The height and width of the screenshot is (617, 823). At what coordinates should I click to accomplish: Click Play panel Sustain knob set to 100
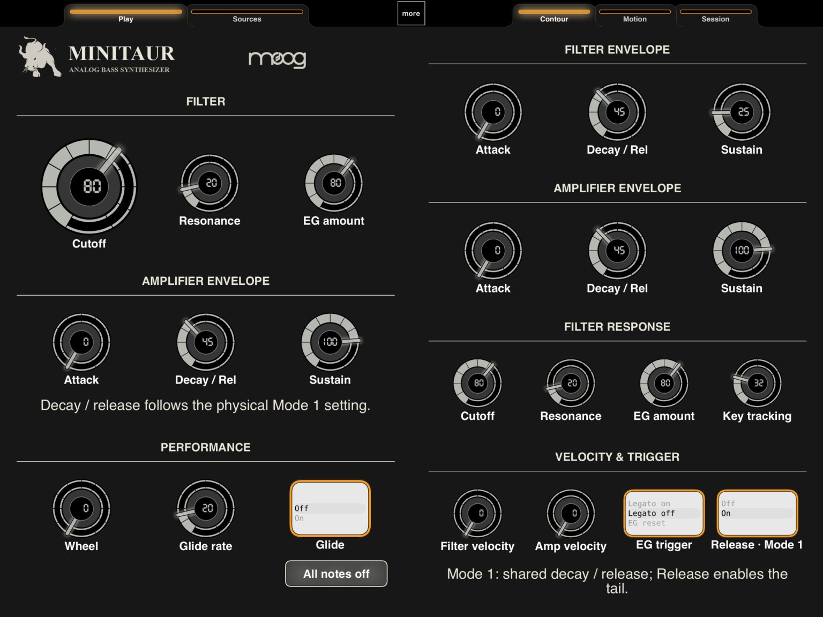click(x=330, y=342)
